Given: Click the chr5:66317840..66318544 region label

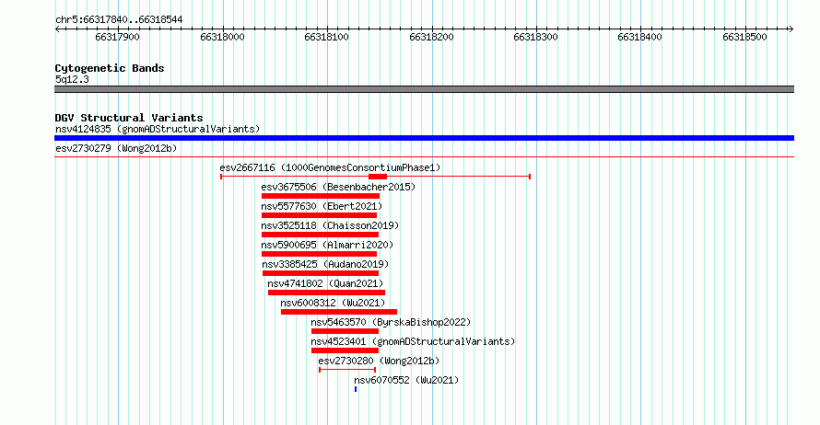Looking at the screenshot, I should tap(119, 20).
